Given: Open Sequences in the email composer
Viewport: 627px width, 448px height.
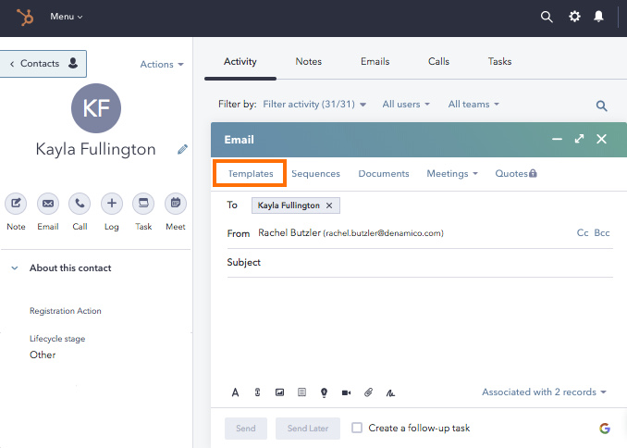Looking at the screenshot, I should 315,174.
